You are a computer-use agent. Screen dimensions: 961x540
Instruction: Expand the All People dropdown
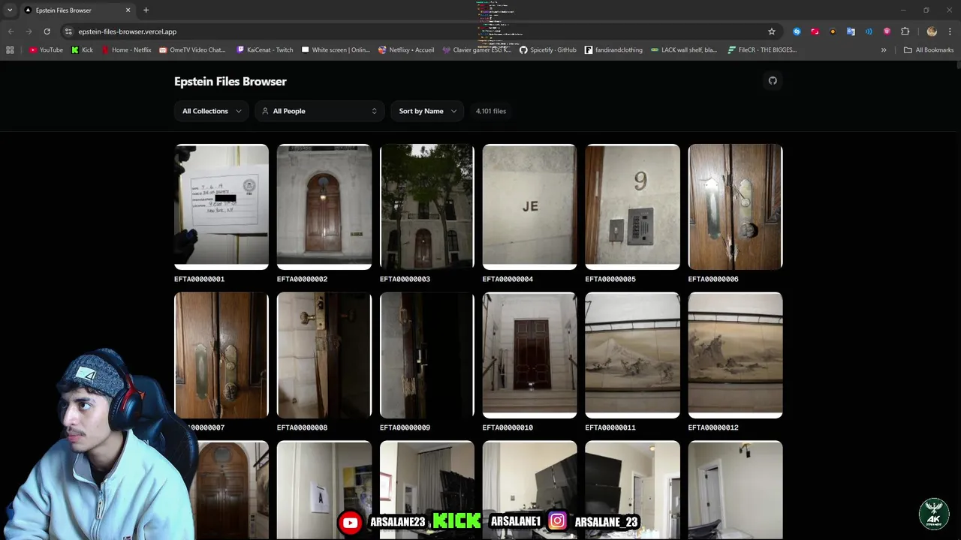pos(320,111)
